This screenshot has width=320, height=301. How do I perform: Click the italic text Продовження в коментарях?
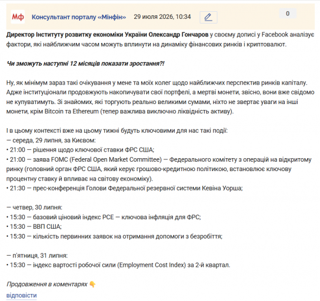tap(47, 285)
